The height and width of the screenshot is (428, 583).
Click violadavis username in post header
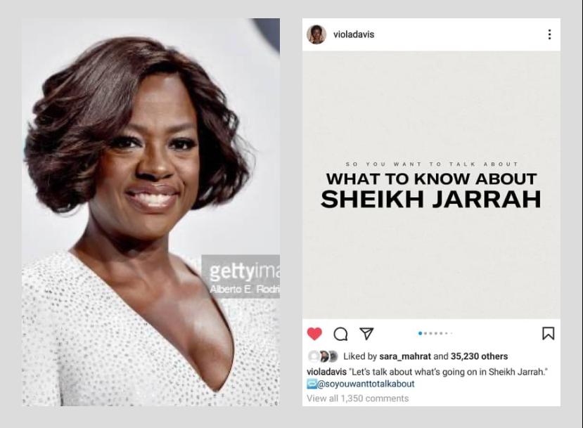coord(354,34)
